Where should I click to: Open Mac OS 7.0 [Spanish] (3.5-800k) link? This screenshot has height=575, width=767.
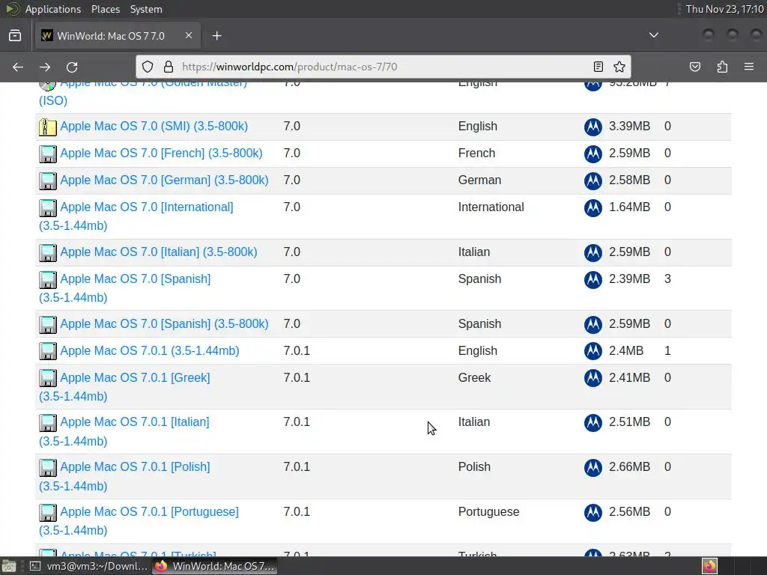(164, 323)
